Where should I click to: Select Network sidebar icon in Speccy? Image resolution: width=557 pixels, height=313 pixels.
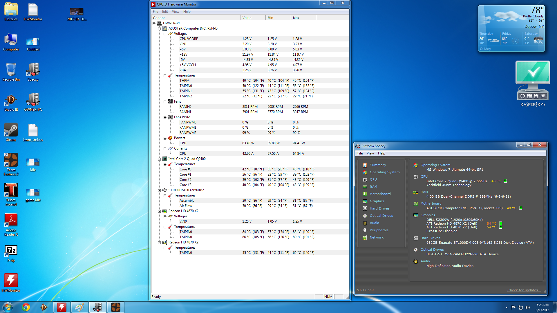[x=365, y=237]
